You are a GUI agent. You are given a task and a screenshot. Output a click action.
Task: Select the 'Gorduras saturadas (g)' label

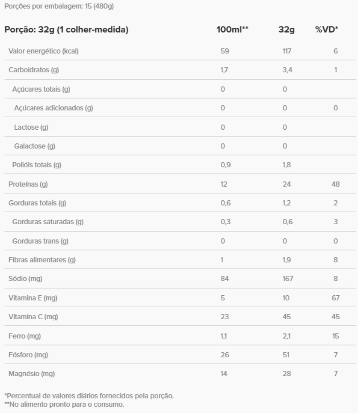pos(48,222)
